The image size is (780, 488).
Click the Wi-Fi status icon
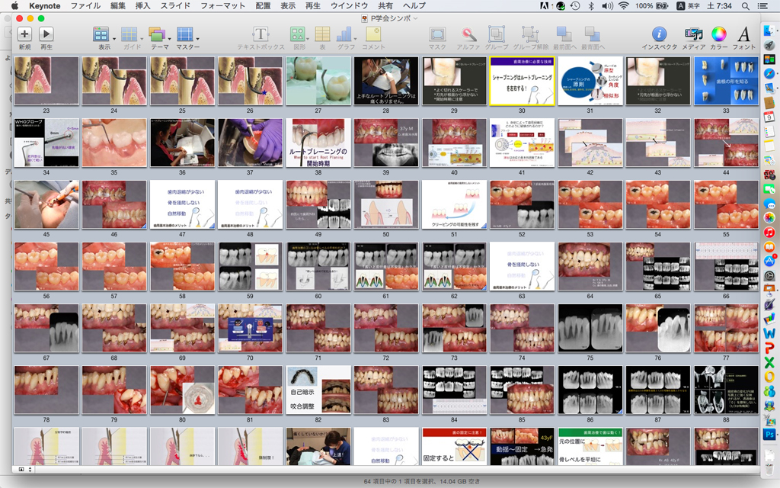(624, 6)
